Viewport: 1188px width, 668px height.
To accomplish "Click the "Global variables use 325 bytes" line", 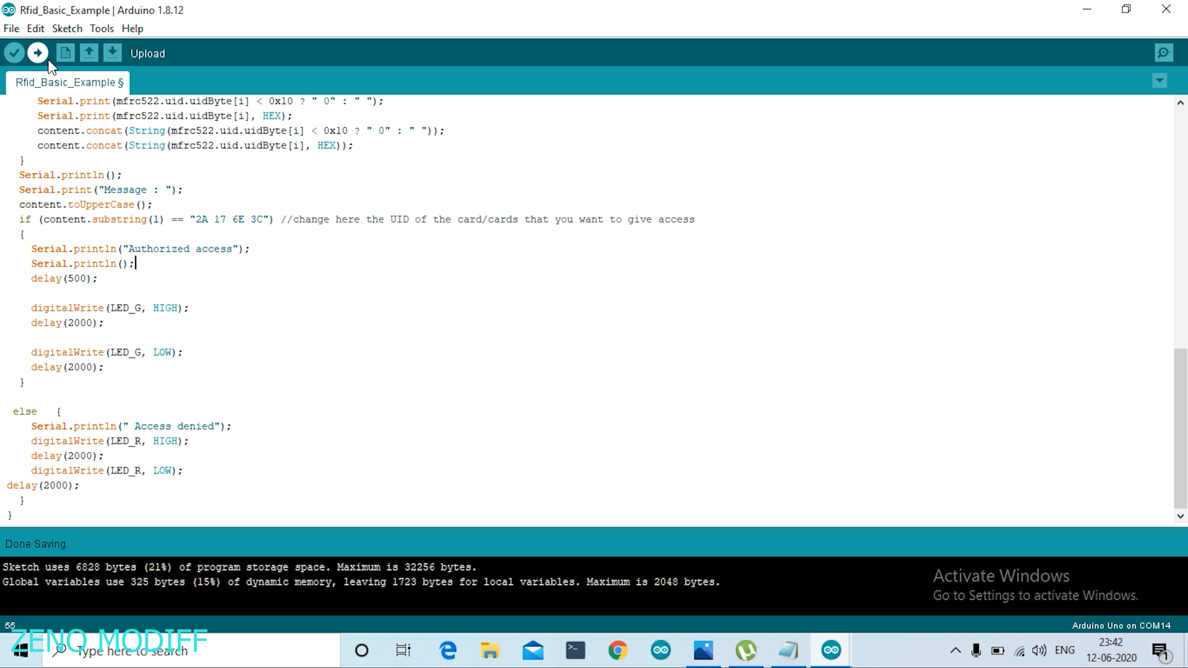I will [361, 582].
